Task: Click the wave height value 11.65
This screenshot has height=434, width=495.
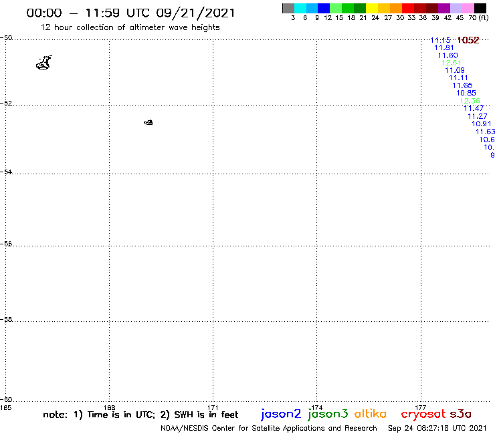Action: [462, 85]
